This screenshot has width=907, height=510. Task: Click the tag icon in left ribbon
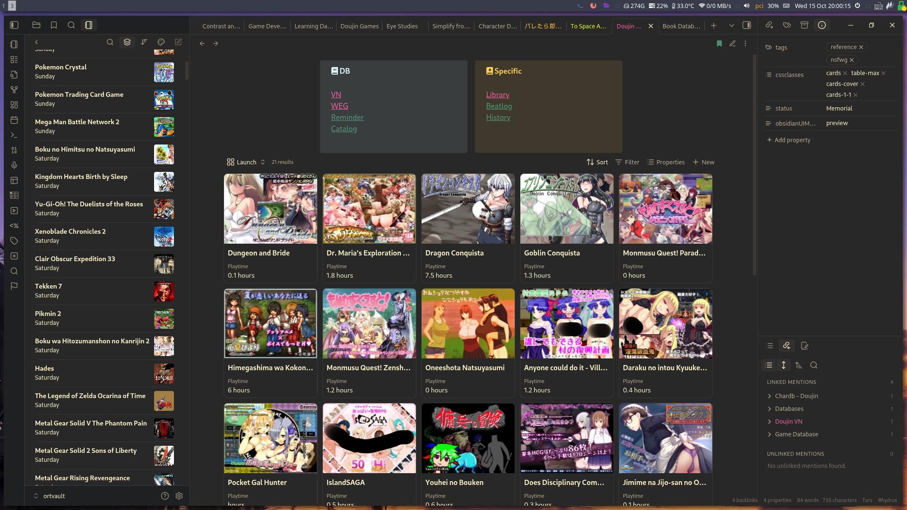point(14,241)
